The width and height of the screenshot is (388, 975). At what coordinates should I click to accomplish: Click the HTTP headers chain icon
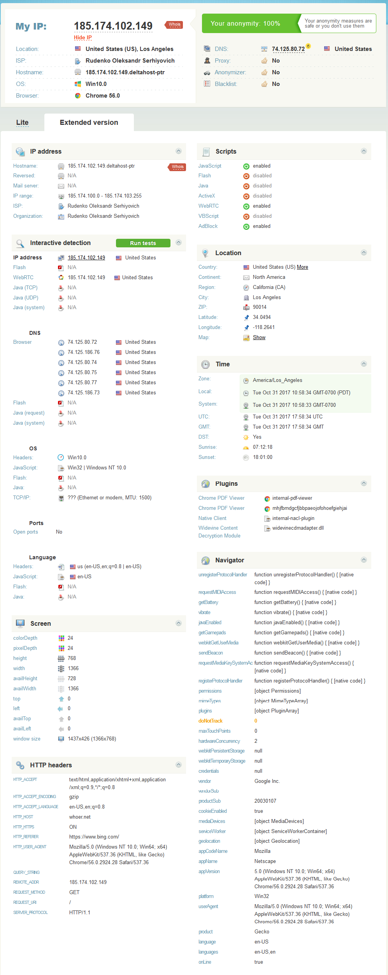point(20,765)
